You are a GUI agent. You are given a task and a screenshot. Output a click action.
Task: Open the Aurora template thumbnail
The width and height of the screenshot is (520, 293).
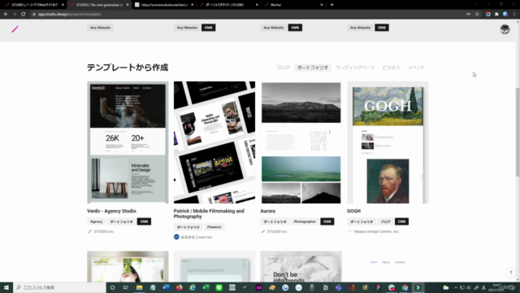[x=301, y=142]
